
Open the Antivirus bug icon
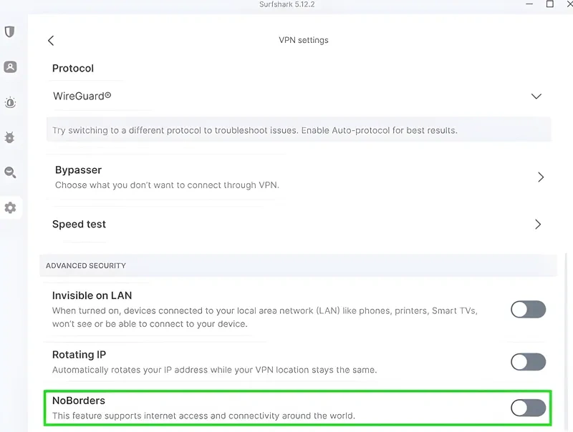pos(10,137)
